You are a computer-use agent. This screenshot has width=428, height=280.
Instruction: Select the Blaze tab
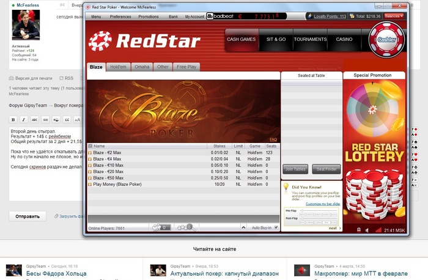[x=96, y=67]
